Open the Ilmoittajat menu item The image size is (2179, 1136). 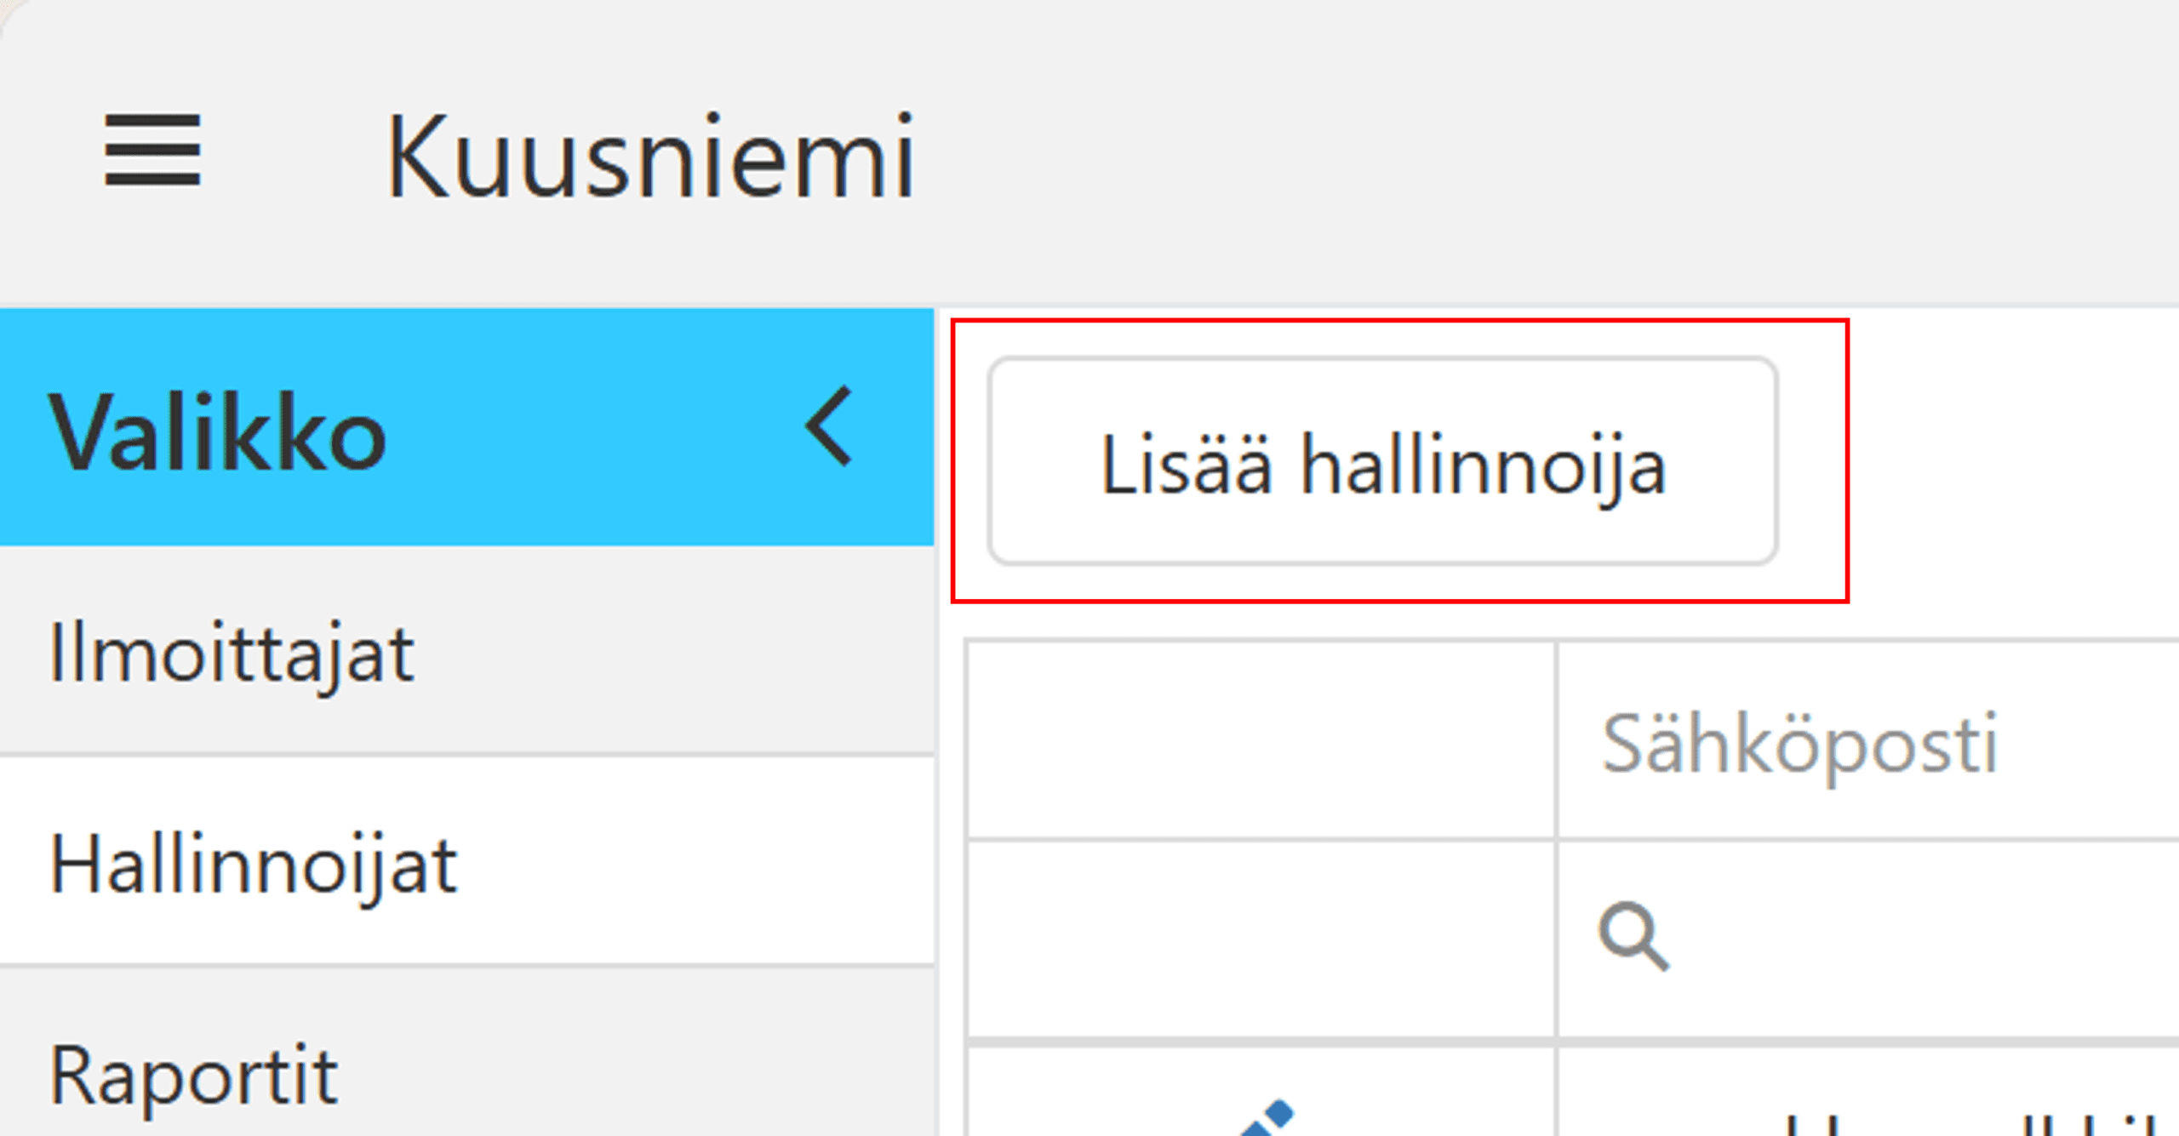(x=232, y=654)
